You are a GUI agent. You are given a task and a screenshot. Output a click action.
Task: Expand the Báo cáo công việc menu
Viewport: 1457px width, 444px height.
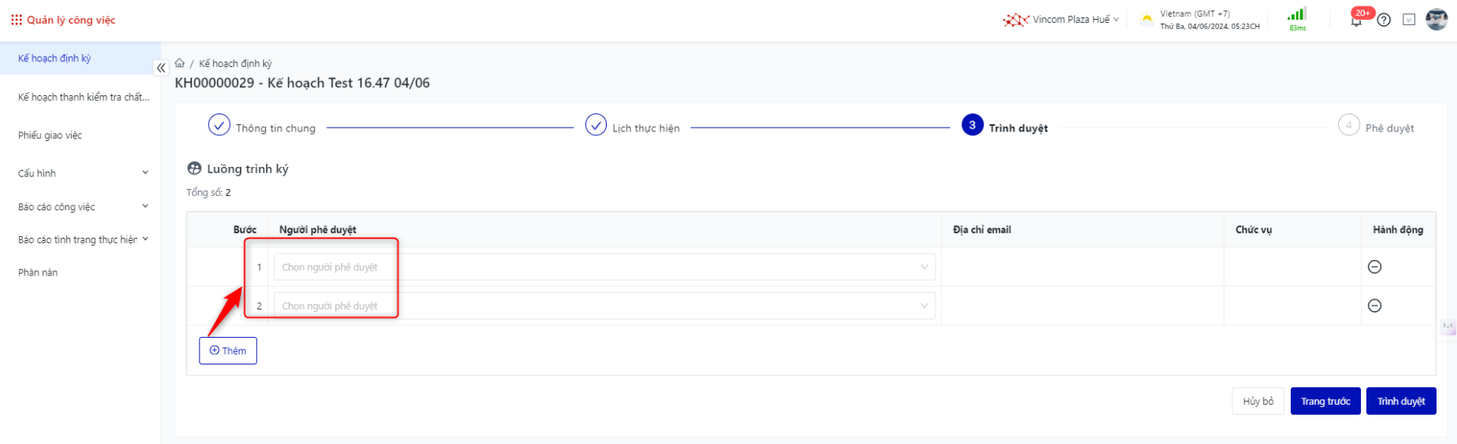(x=83, y=207)
